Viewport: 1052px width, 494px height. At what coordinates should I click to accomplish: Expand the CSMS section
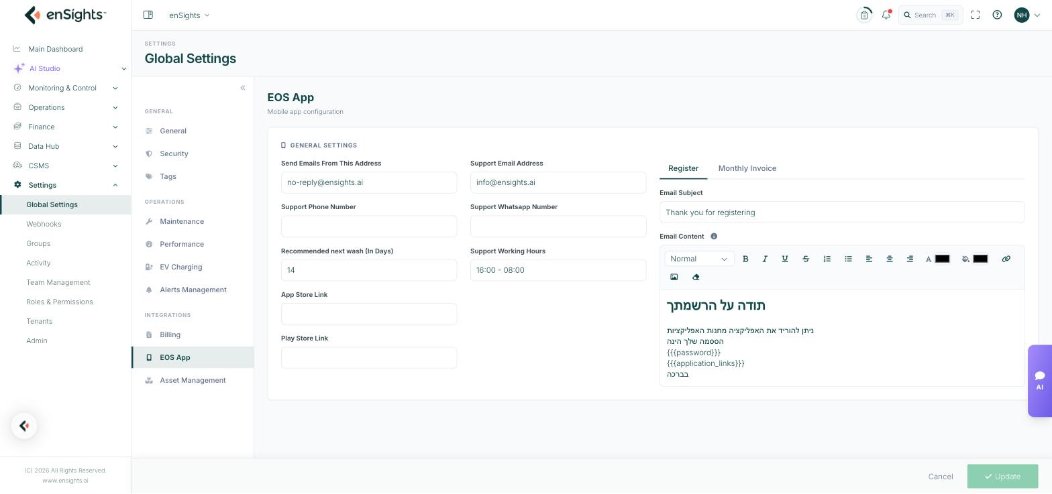(65, 166)
